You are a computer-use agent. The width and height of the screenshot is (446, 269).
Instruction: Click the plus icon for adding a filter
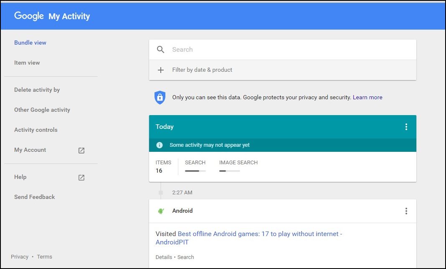(x=161, y=70)
